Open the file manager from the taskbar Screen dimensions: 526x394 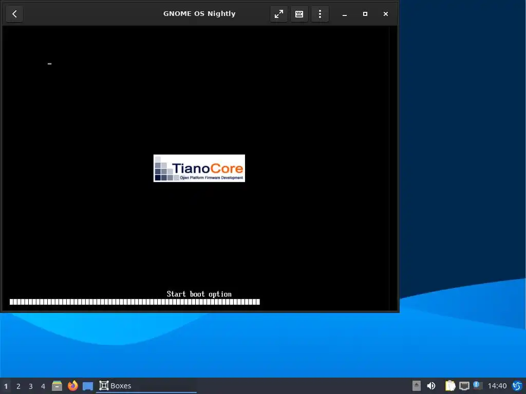coord(57,386)
